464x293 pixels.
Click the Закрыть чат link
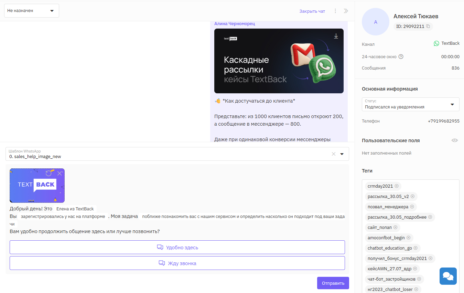[312, 11]
